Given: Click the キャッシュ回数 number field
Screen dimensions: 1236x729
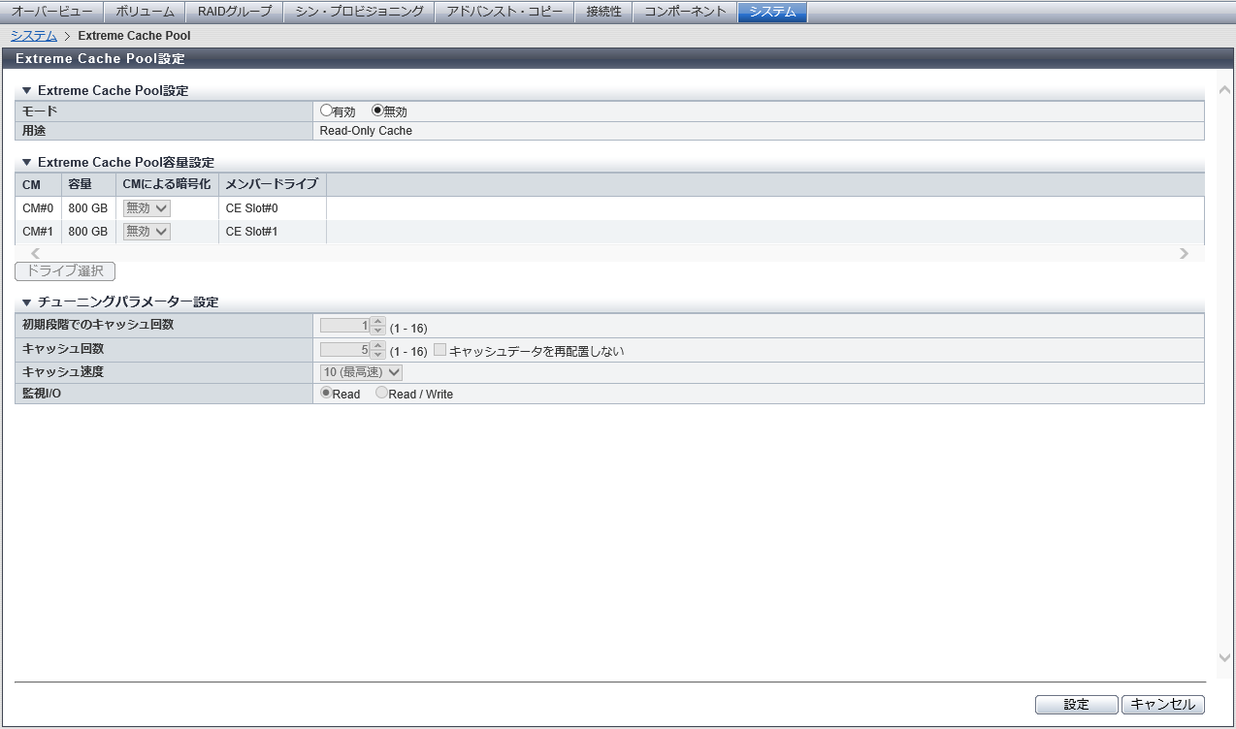Looking at the screenshot, I should (x=344, y=350).
